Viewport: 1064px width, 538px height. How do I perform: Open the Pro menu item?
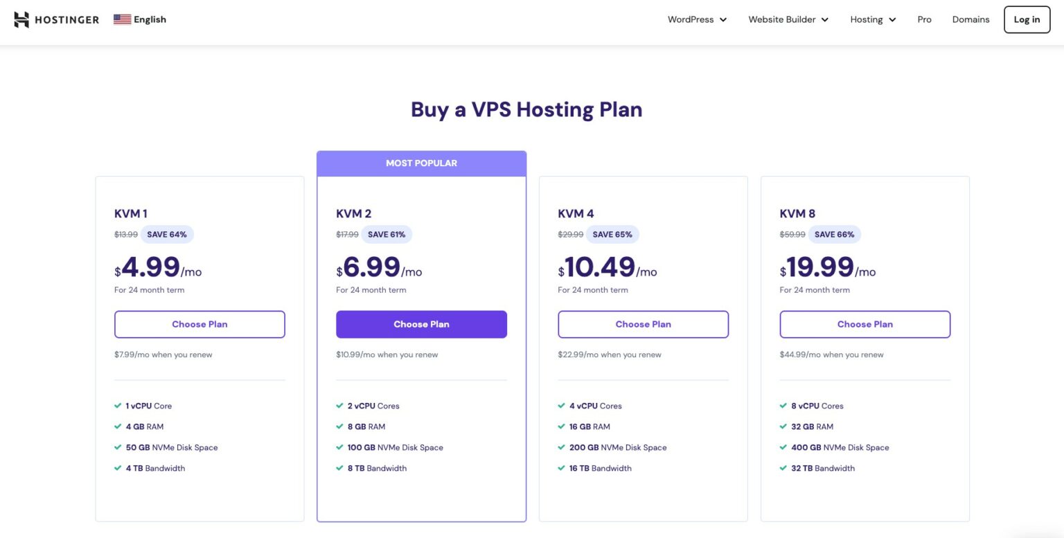924,19
